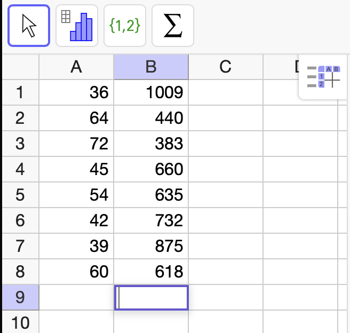The height and width of the screenshot is (333, 350).
Task: Click the Sum sigma tool
Action: 172,26
